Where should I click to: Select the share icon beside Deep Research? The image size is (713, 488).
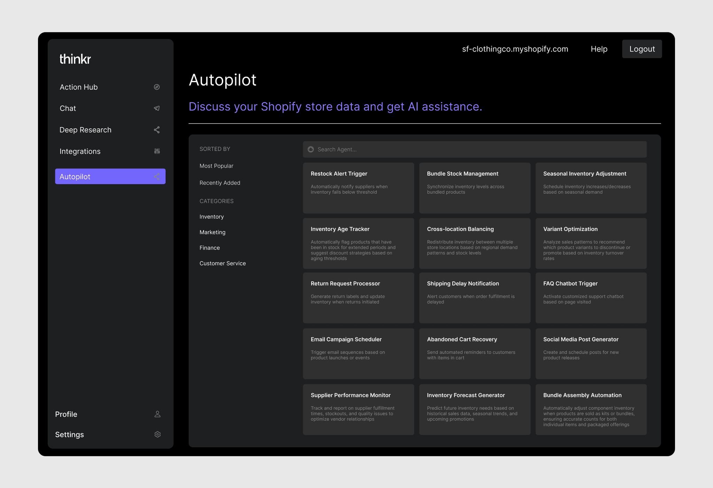point(157,129)
